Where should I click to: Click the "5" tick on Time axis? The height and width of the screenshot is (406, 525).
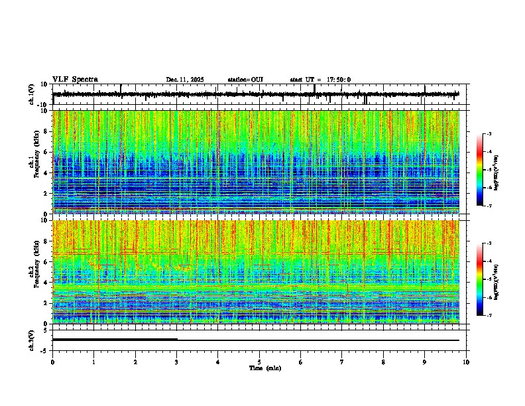coord(259,362)
